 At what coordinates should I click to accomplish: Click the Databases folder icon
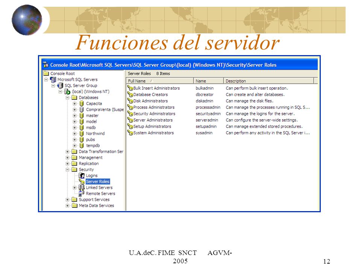click(74, 97)
